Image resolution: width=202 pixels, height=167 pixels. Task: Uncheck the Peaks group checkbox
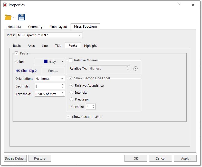tap(16, 53)
